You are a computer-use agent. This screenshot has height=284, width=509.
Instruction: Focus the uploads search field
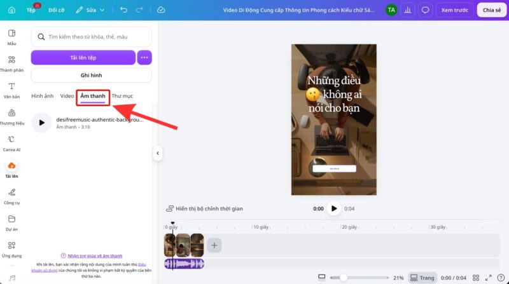91,37
